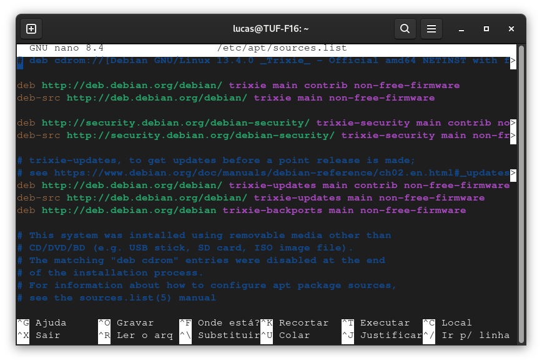Click the ^F Onde está? shortcut
The width and height of the screenshot is (542, 363).
pos(219,323)
